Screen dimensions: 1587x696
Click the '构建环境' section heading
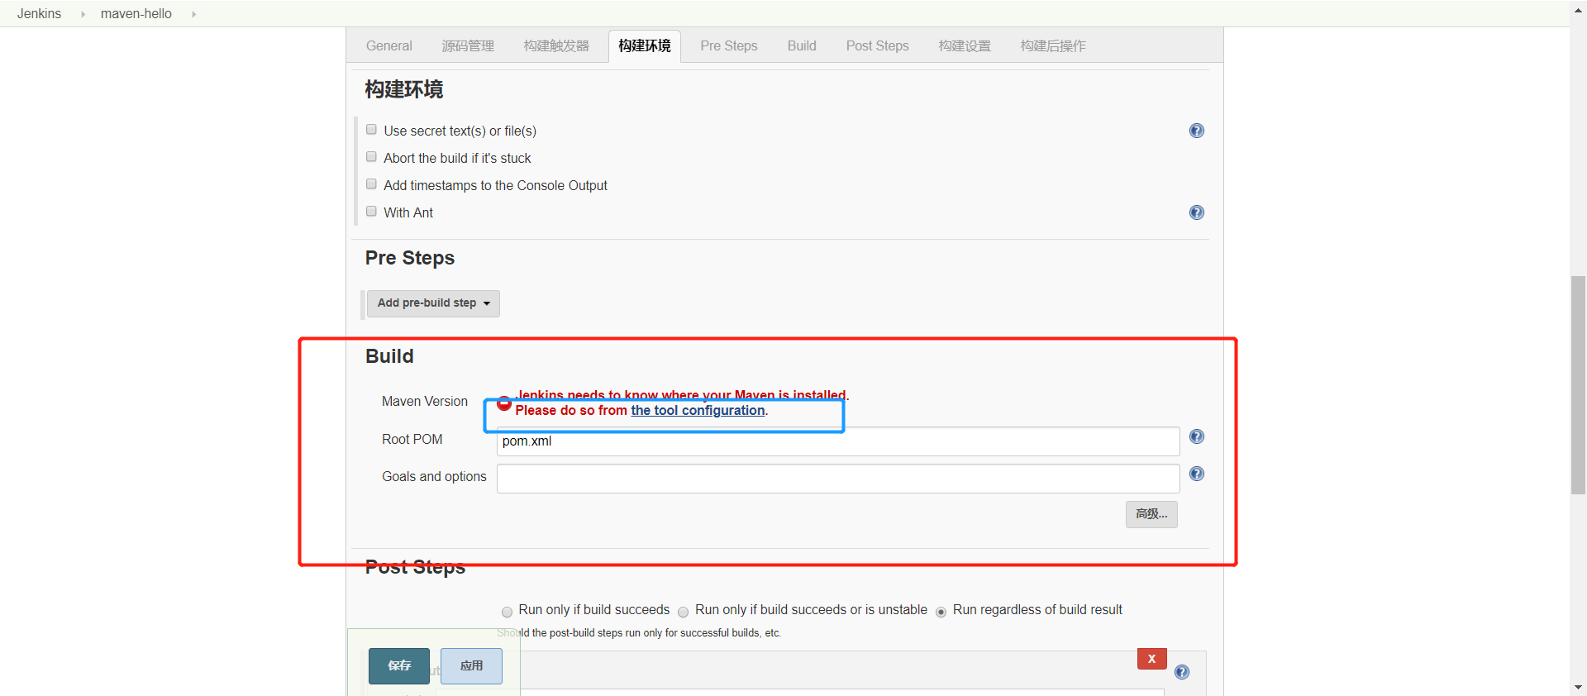pyautogui.click(x=404, y=89)
